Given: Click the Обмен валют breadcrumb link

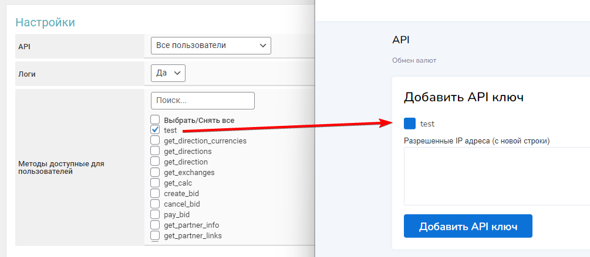Looking at the screenshot, I should 414,60.
